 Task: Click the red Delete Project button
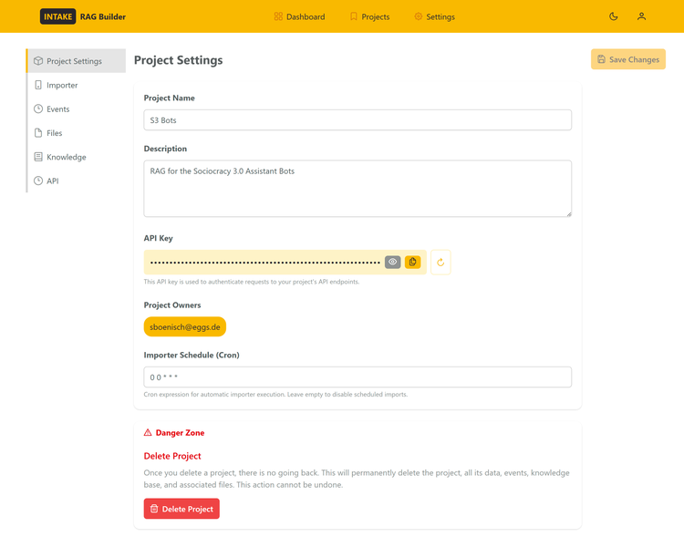[181, 509]
